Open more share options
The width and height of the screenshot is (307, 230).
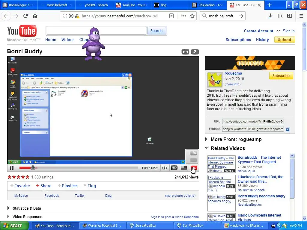(180, 196)
